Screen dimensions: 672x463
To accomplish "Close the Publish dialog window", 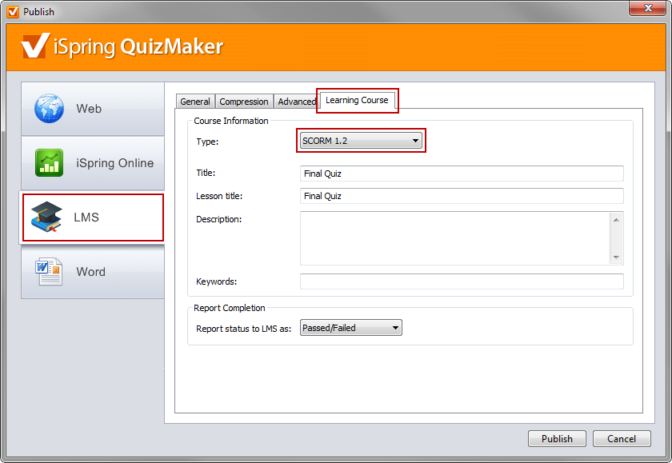I will tap(647, 8).
